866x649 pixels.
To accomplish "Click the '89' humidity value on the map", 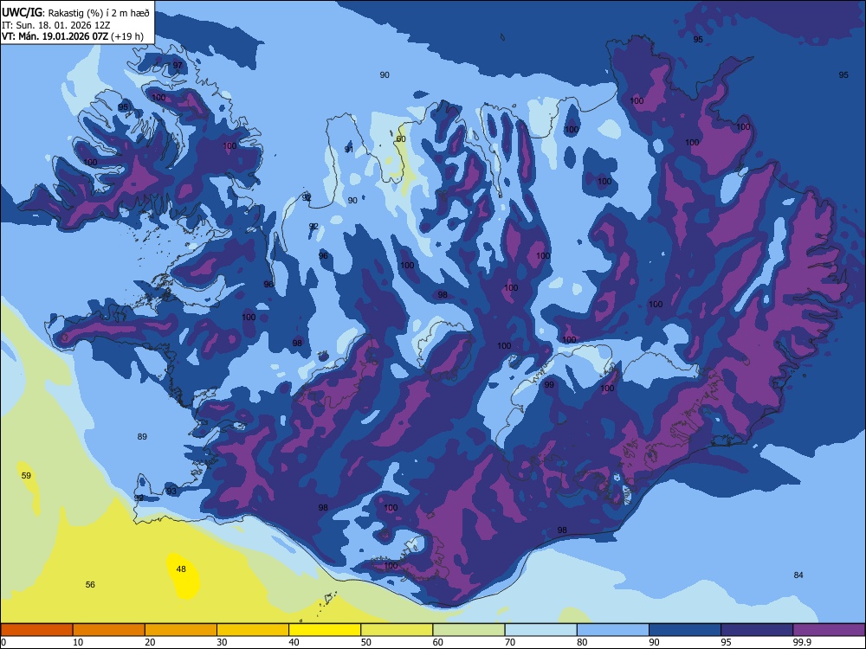I will point(142,436).
